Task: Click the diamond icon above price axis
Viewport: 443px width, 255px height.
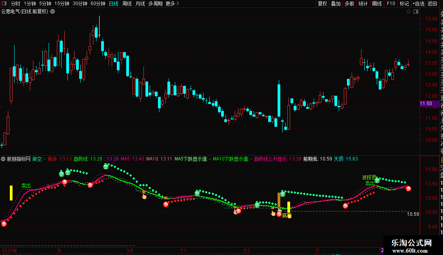Action: coord(409,12)
